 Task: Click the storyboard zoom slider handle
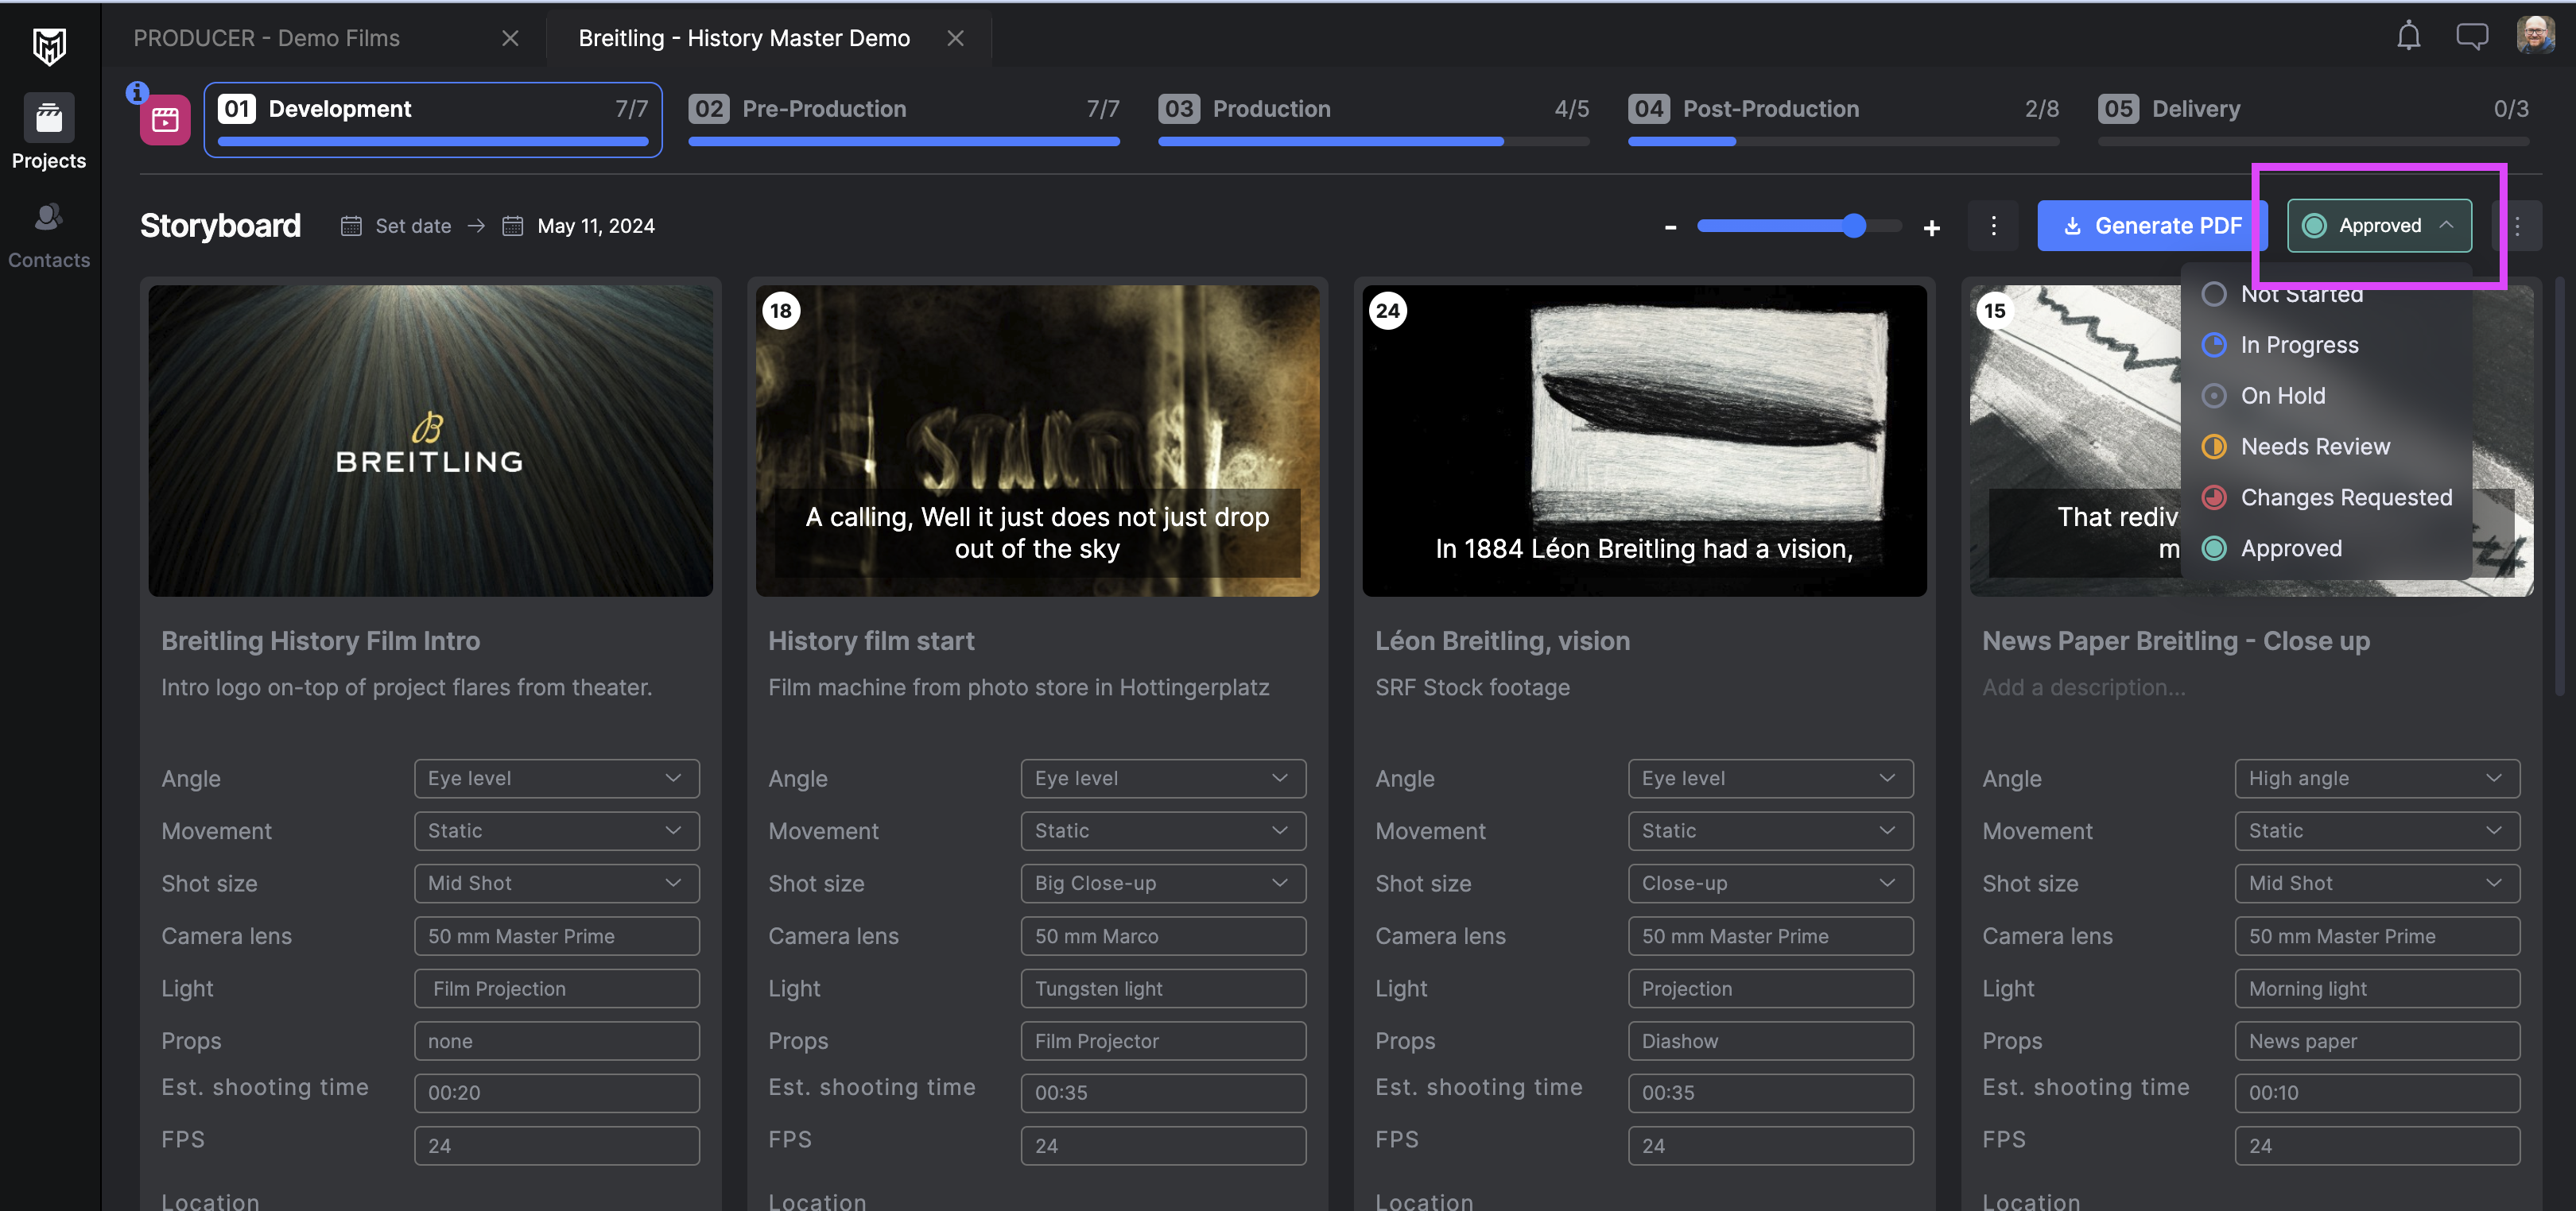tap(1854, 226)
